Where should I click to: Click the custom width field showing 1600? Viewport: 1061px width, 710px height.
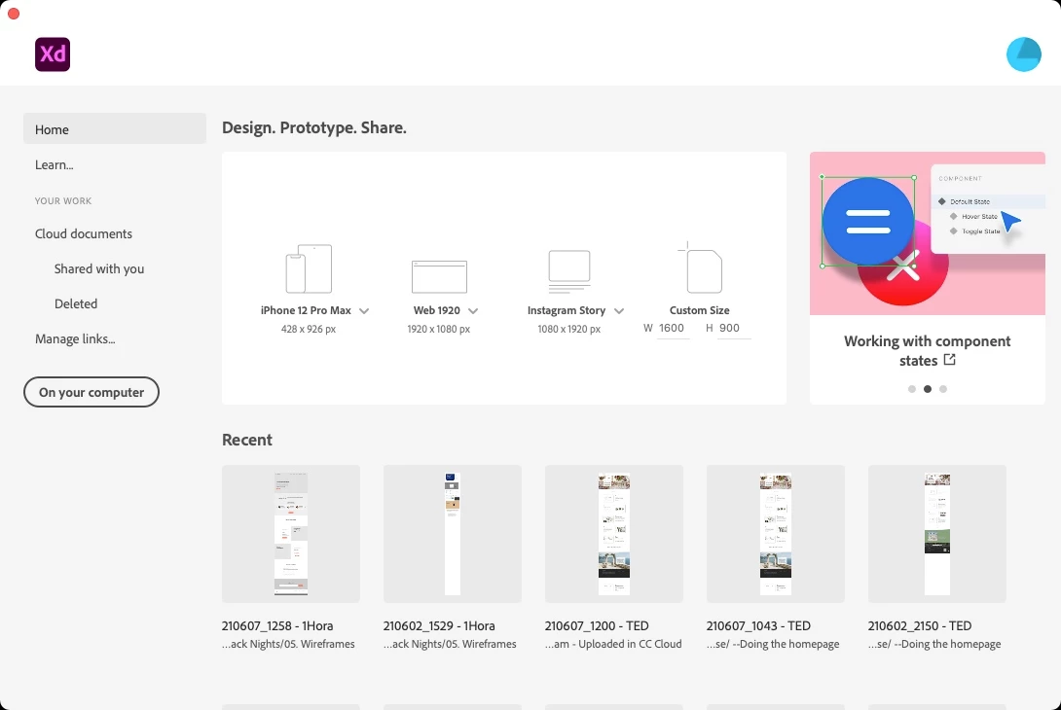tap(673, 328)
